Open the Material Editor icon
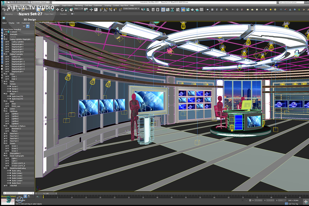The width and height of the screenshot is (309, 206). tap(178, 10)
